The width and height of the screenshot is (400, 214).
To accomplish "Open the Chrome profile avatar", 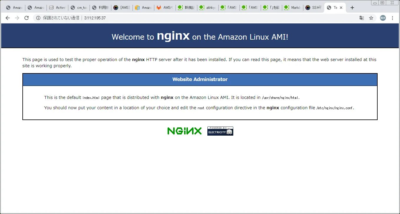I will pos(383,18).
